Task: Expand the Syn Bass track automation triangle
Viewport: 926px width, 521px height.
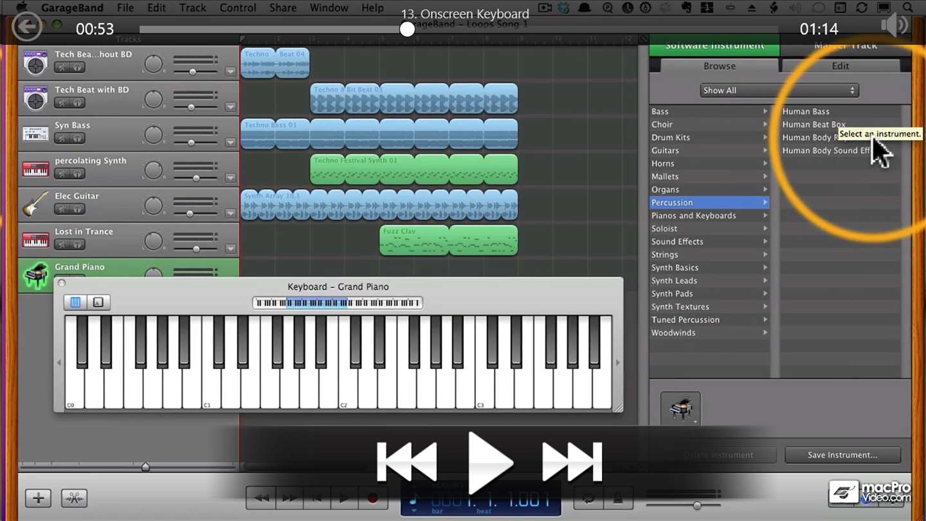Action: click(230, 142)
